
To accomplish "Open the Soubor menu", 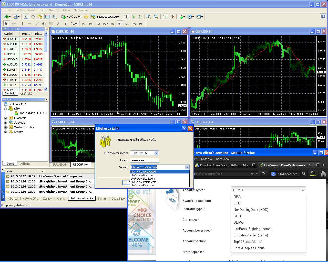I will coord(7,10).
